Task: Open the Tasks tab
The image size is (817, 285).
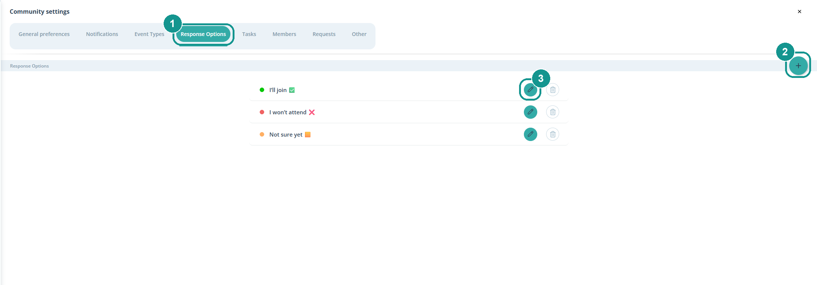Action: coord(249,34)
